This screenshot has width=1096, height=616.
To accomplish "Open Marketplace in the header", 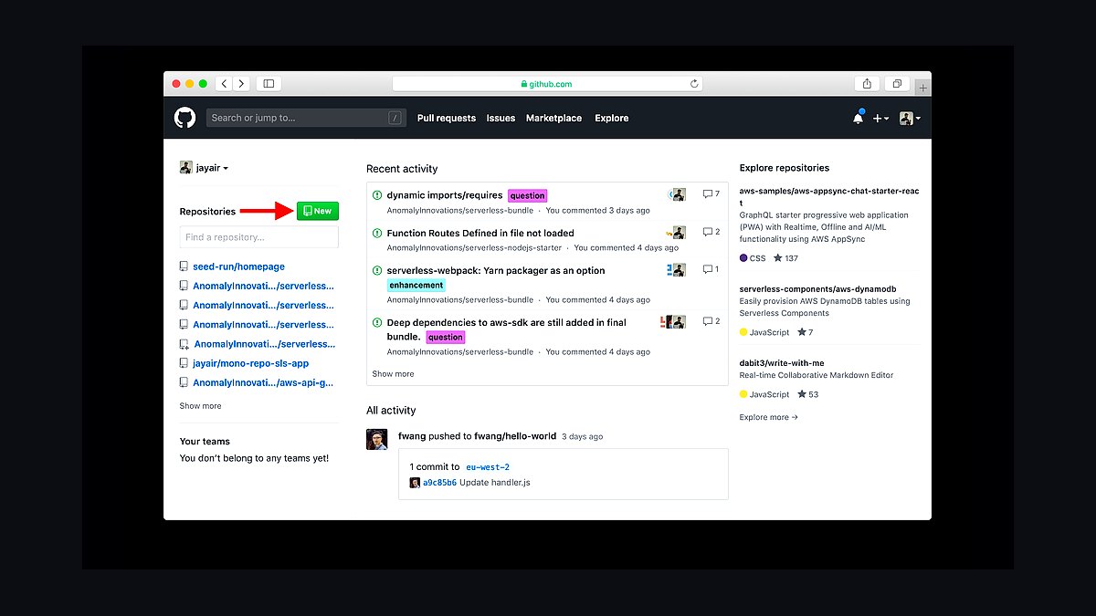I will coord(553,119).
